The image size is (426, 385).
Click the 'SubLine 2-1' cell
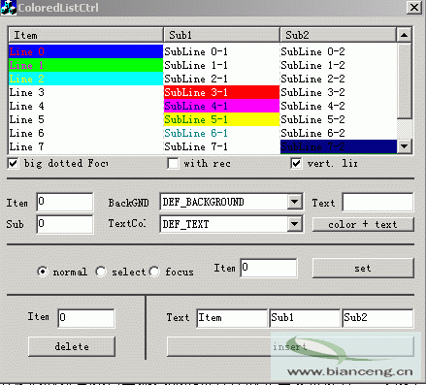(221, 79)
